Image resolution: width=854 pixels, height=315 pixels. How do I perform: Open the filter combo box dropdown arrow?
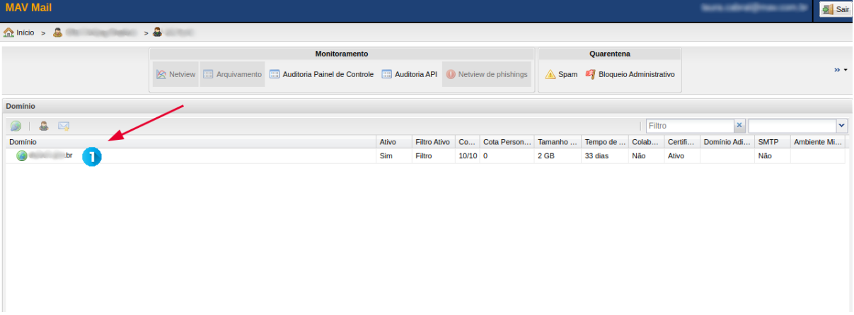(x=841, y=126)
